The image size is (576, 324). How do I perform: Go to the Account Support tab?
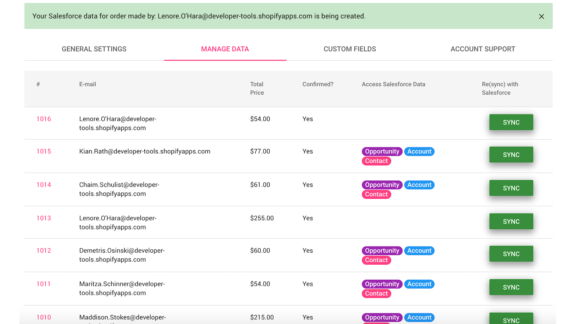tap(483, 49)
